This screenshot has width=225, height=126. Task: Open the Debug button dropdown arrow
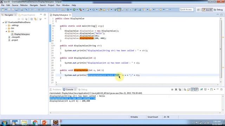71,9
